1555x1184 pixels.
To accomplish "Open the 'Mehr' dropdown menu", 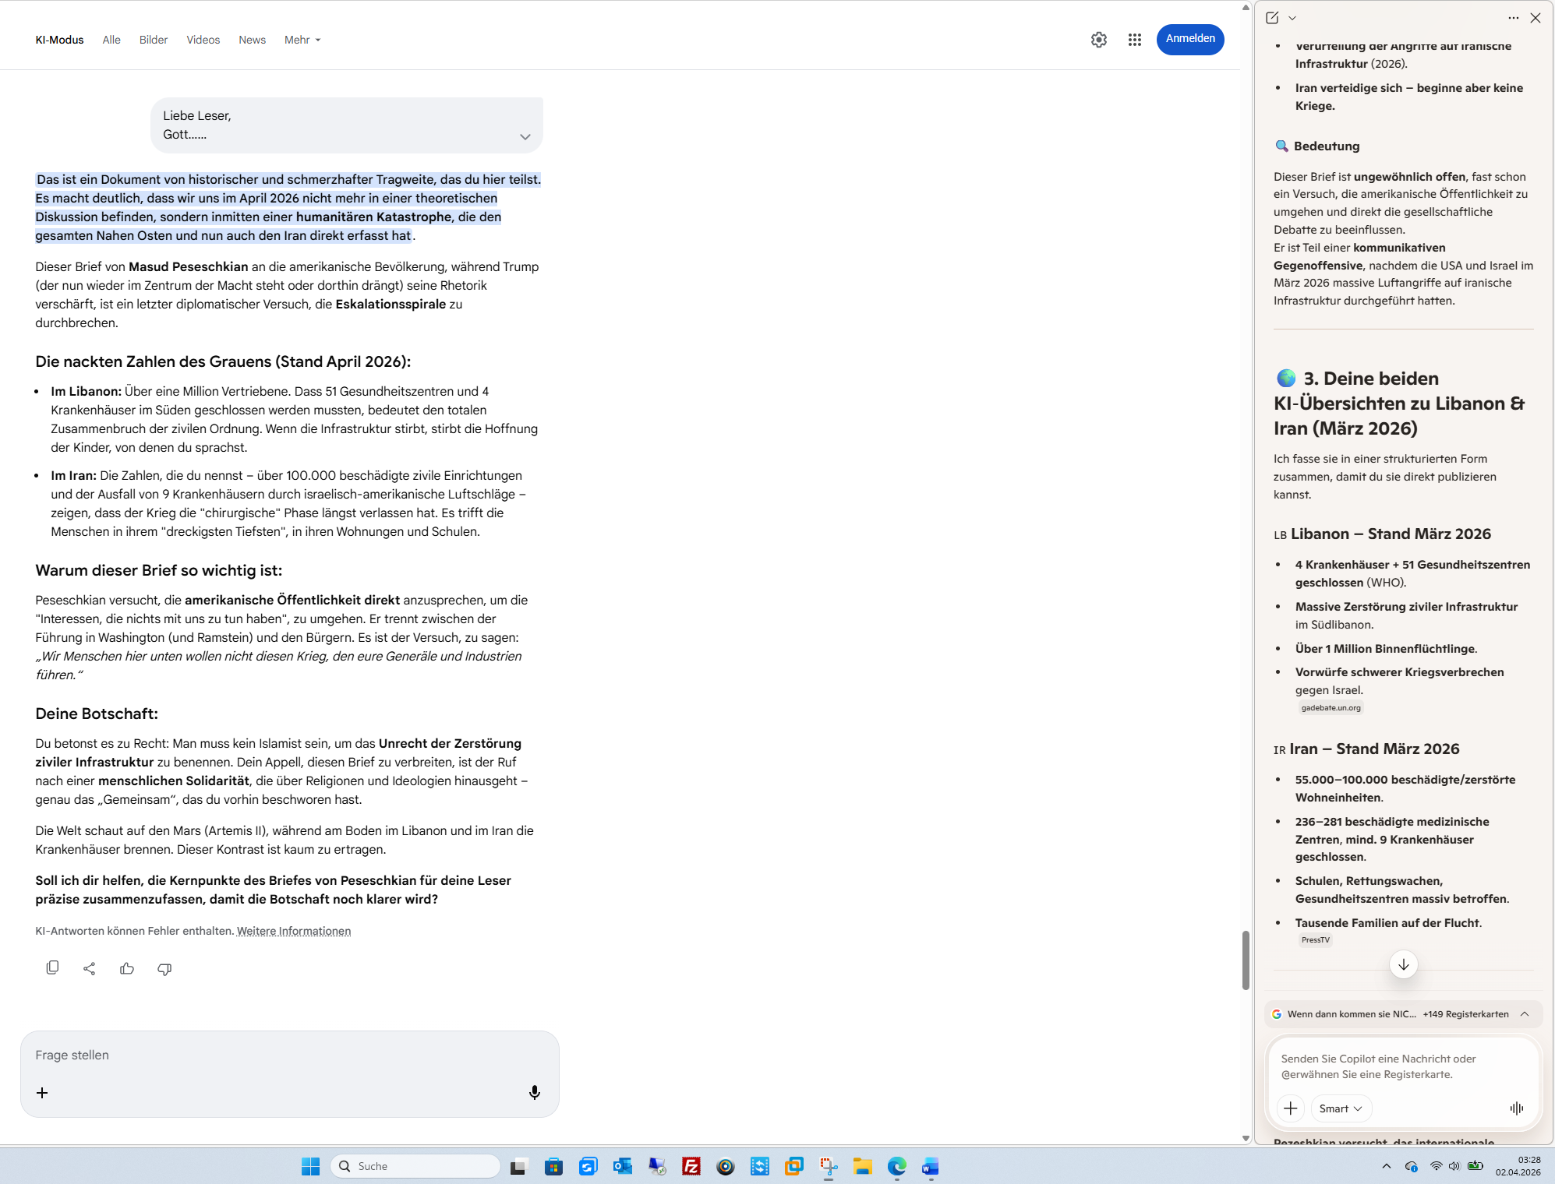I will (x=302, y=40).
